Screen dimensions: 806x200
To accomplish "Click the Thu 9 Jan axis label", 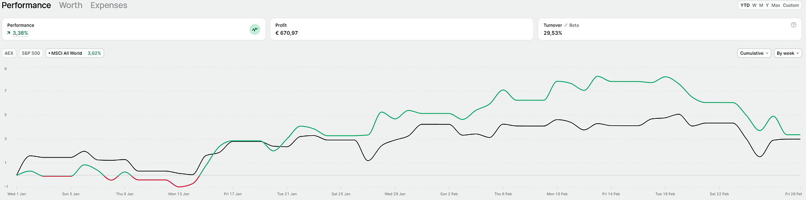I will [x=125, y=194].
